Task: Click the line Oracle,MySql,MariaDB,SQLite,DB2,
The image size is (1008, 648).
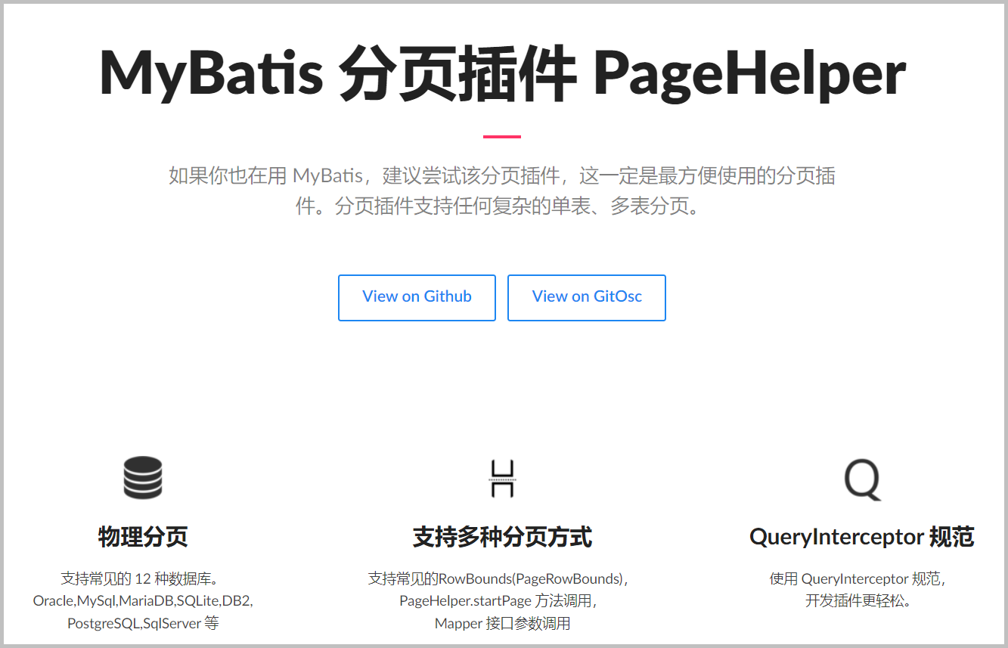Action: 143,601
